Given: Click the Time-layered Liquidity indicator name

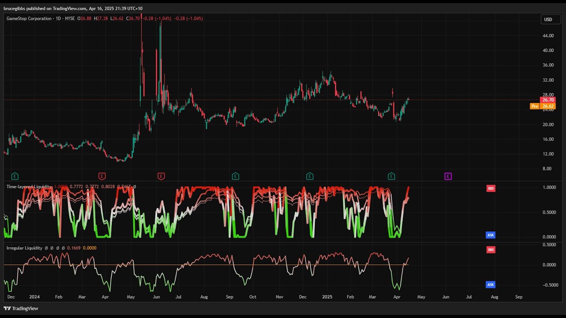Looking at the screenshot, I should coord(29,187).
